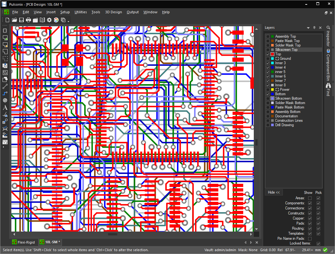The width and height of the screenshot is (335, 254).
Task: Select the Inner 6 layer row
Action: click(x=294, y=76)
